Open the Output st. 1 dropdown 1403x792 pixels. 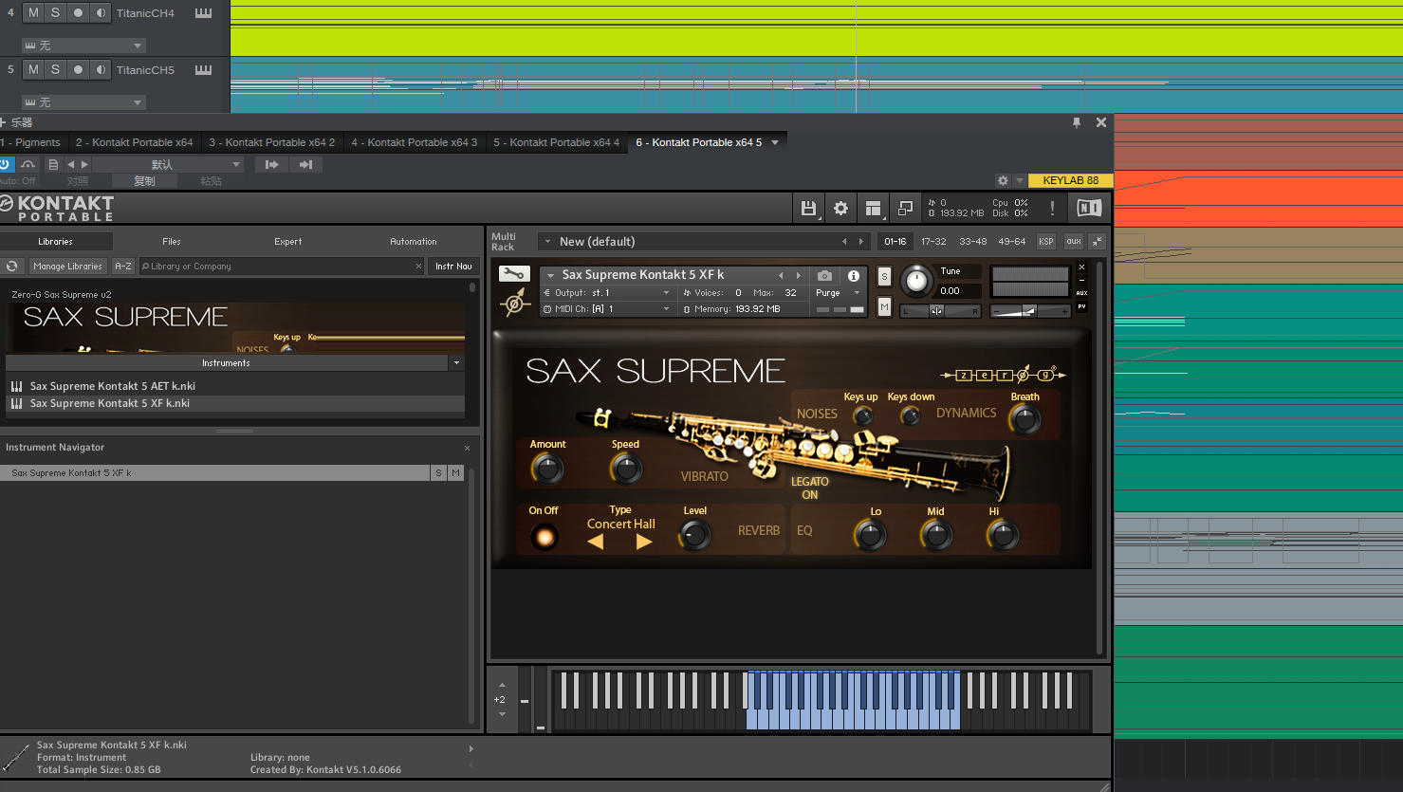coord(607,293)
